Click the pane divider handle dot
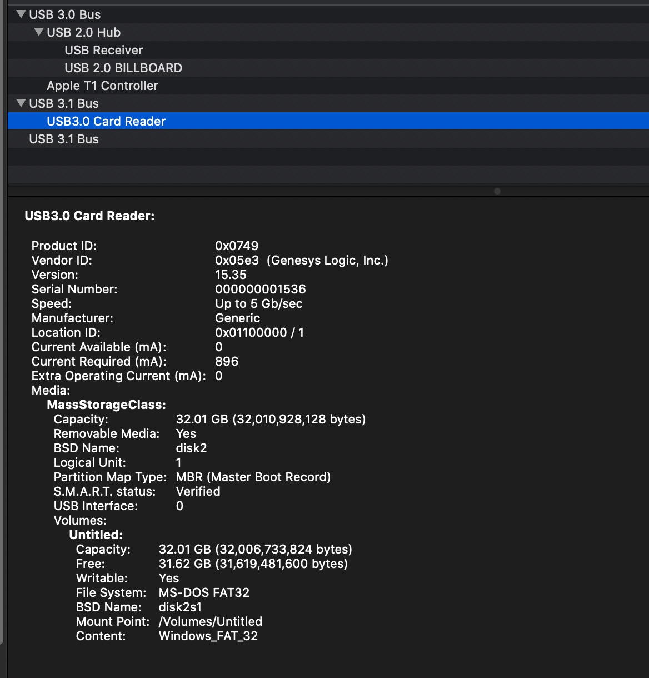649x678 pixels. [x=497, y=191]
